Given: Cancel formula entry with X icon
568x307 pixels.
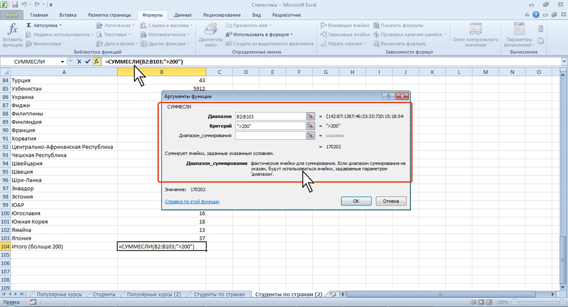Looking at the screenshot, I should pyautogui.click(x=79, y=62).
